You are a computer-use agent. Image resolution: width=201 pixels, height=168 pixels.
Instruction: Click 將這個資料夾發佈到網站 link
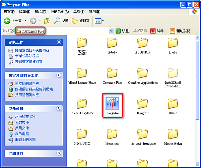pyautogui.click(x=34, y=89)
